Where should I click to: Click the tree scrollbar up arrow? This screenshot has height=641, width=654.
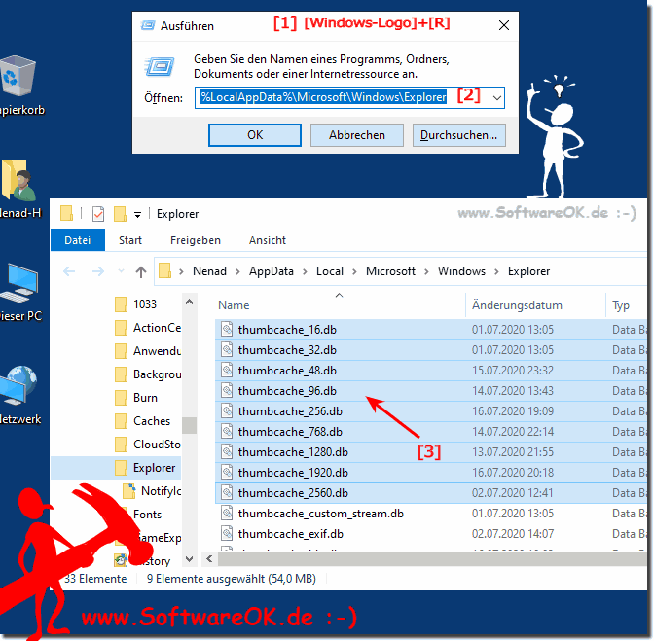(189, 302)
